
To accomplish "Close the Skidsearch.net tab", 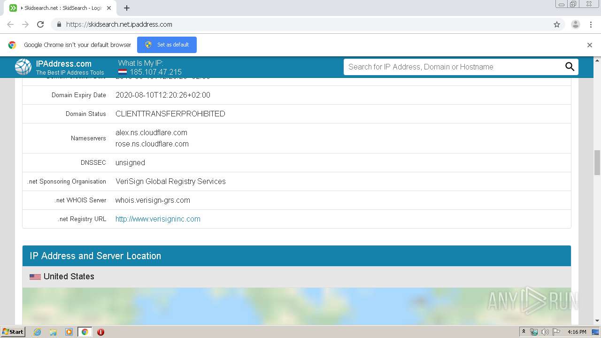I will click(x=109, y=8).
